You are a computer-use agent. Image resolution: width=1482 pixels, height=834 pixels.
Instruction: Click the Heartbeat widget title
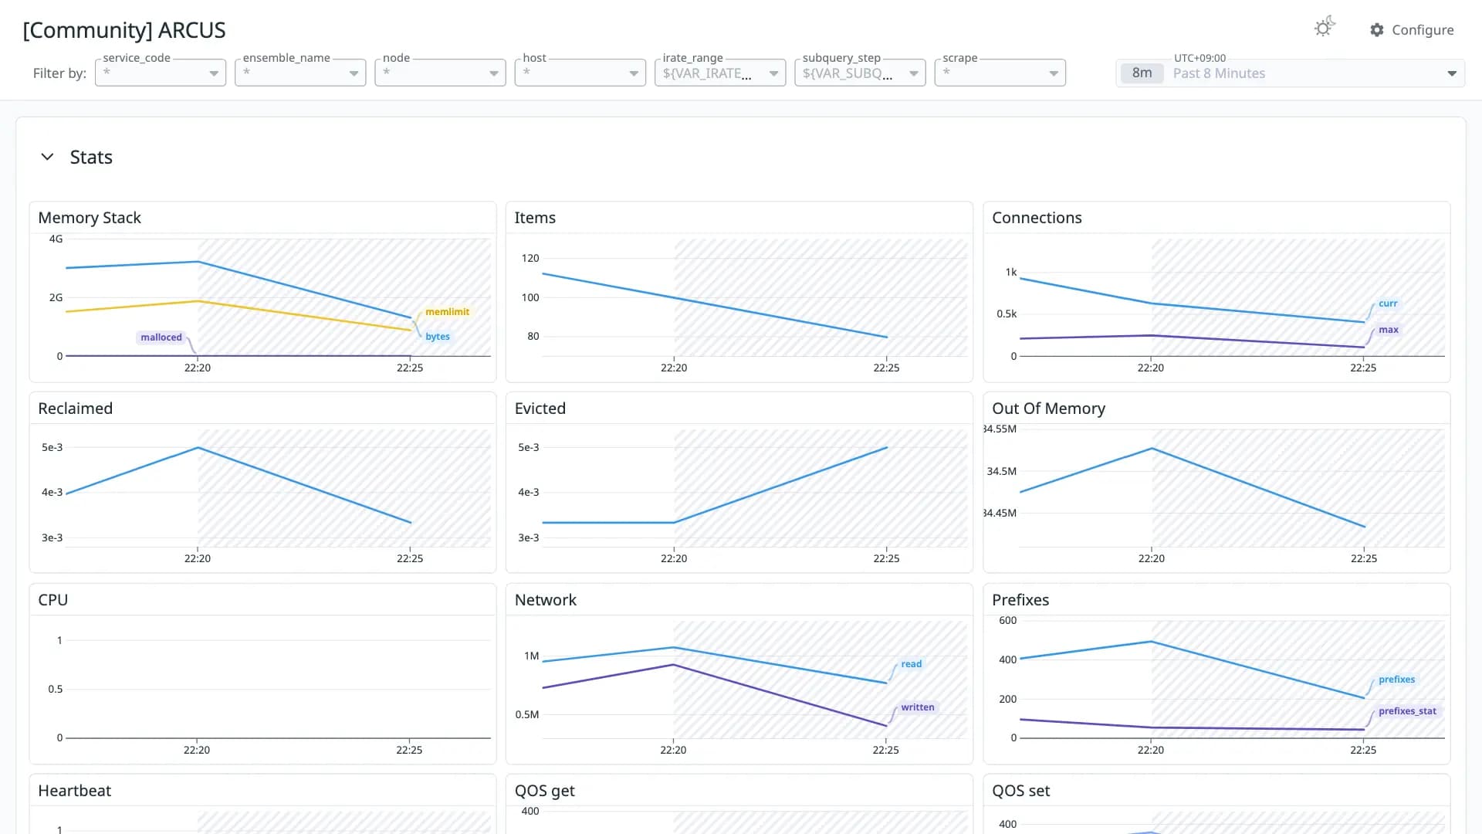pyautogui.click(x=74, y=791)
